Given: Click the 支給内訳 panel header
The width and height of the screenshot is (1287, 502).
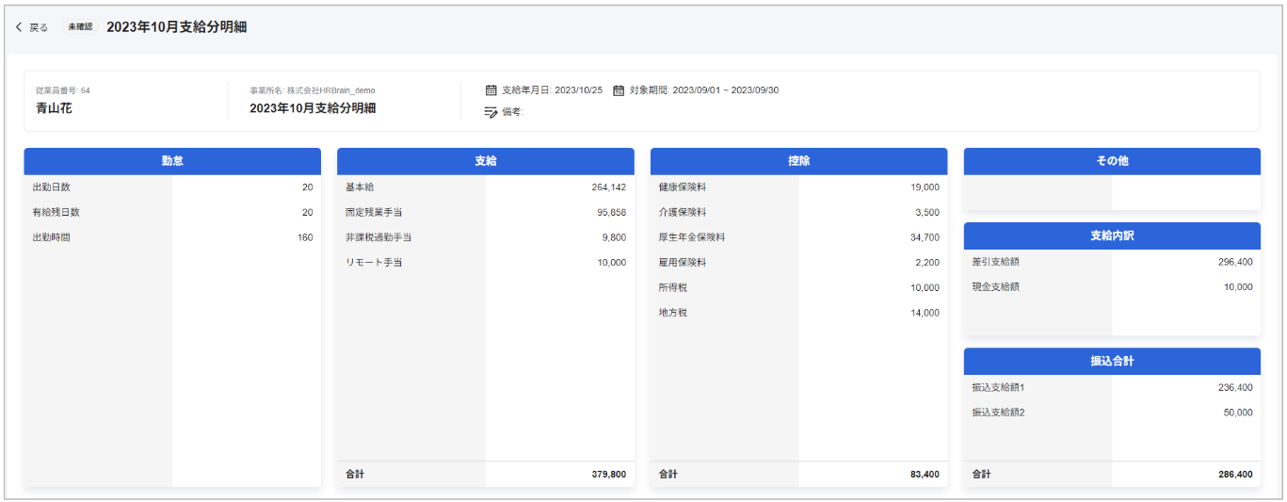Looking at the screenshot, I should [x=1111, y=235].
